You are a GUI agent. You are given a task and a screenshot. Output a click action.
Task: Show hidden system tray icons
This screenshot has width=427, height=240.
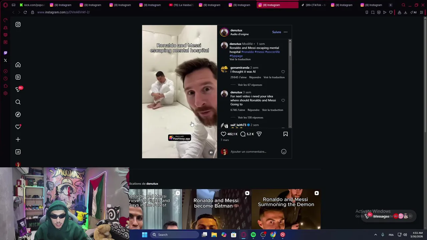coord(375,235)
